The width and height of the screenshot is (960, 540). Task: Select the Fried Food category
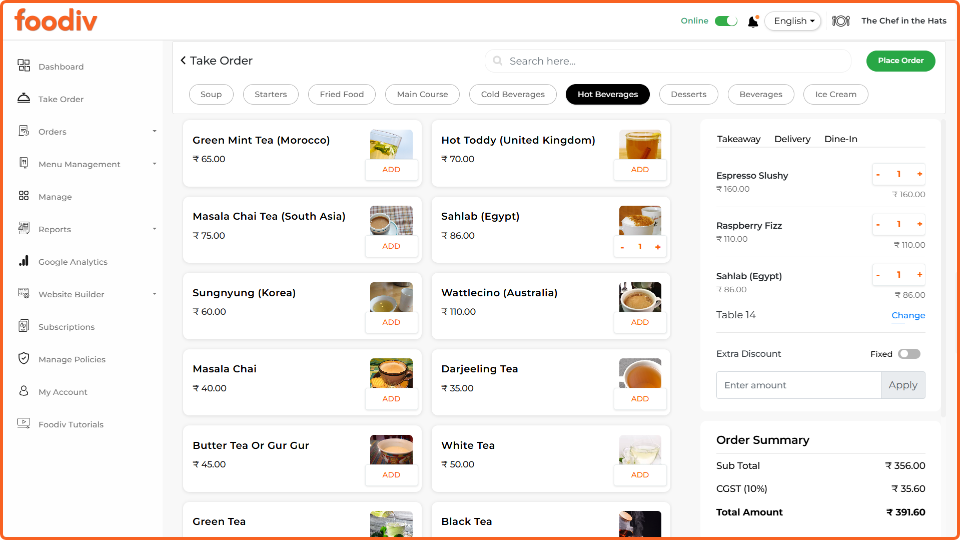342,94
